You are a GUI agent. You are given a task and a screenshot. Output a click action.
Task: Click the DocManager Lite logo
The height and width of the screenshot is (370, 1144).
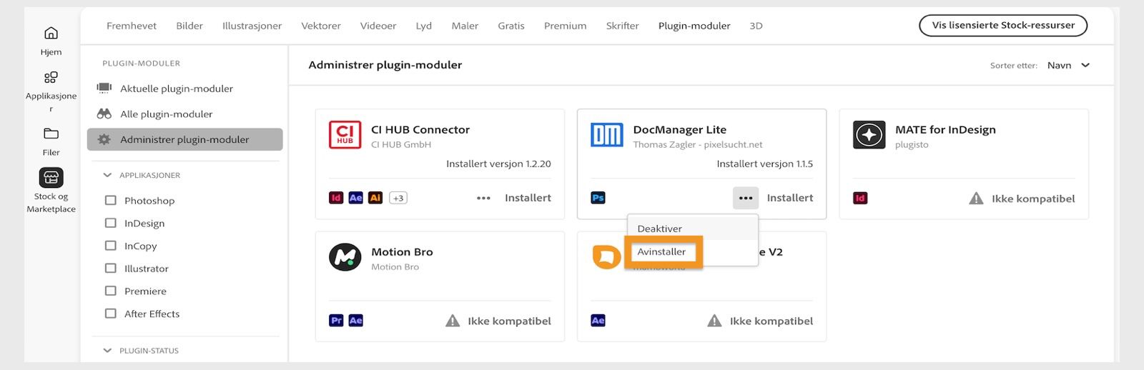click(x=607, y=134)
